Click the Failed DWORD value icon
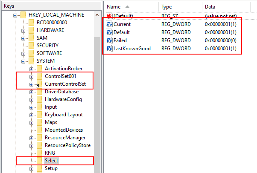 click(x=109, y=40)
